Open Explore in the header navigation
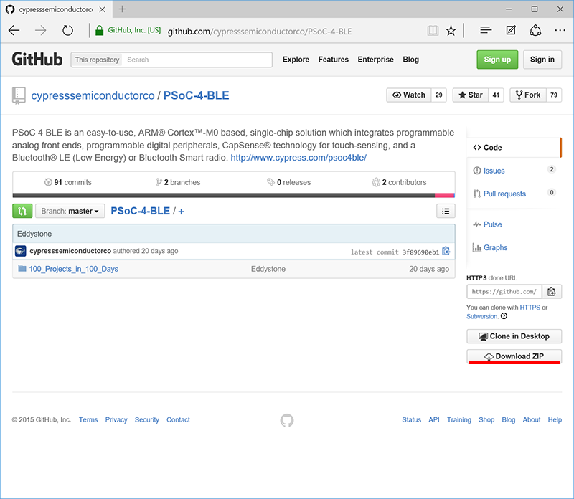Screen dimensions: 574x499 click(296, 60)
